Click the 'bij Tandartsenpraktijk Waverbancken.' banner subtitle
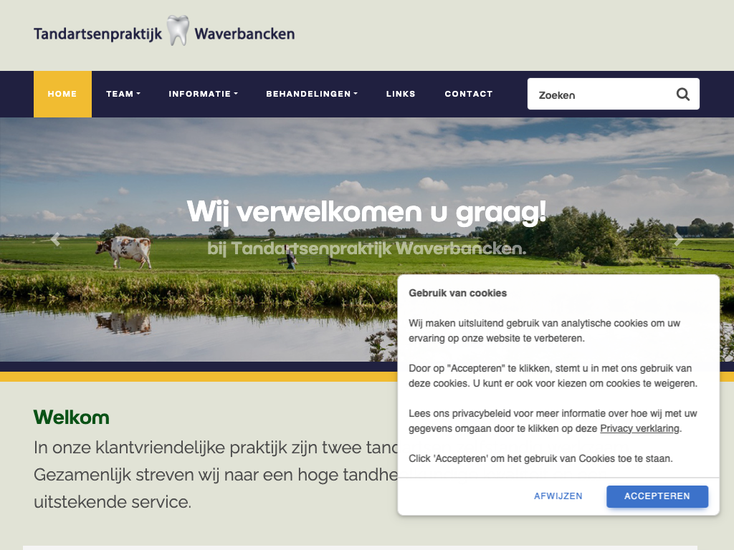This screenshot has width=734, height=550. tap(366, 249)
